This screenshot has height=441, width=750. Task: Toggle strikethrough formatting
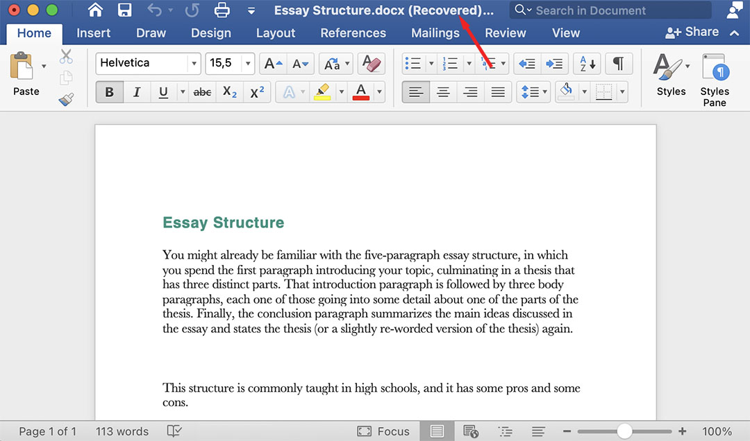[202, 92]
